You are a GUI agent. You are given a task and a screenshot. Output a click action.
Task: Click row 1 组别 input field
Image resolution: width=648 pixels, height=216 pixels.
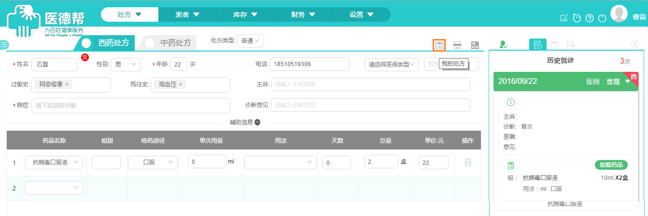(x=106, y=162)
